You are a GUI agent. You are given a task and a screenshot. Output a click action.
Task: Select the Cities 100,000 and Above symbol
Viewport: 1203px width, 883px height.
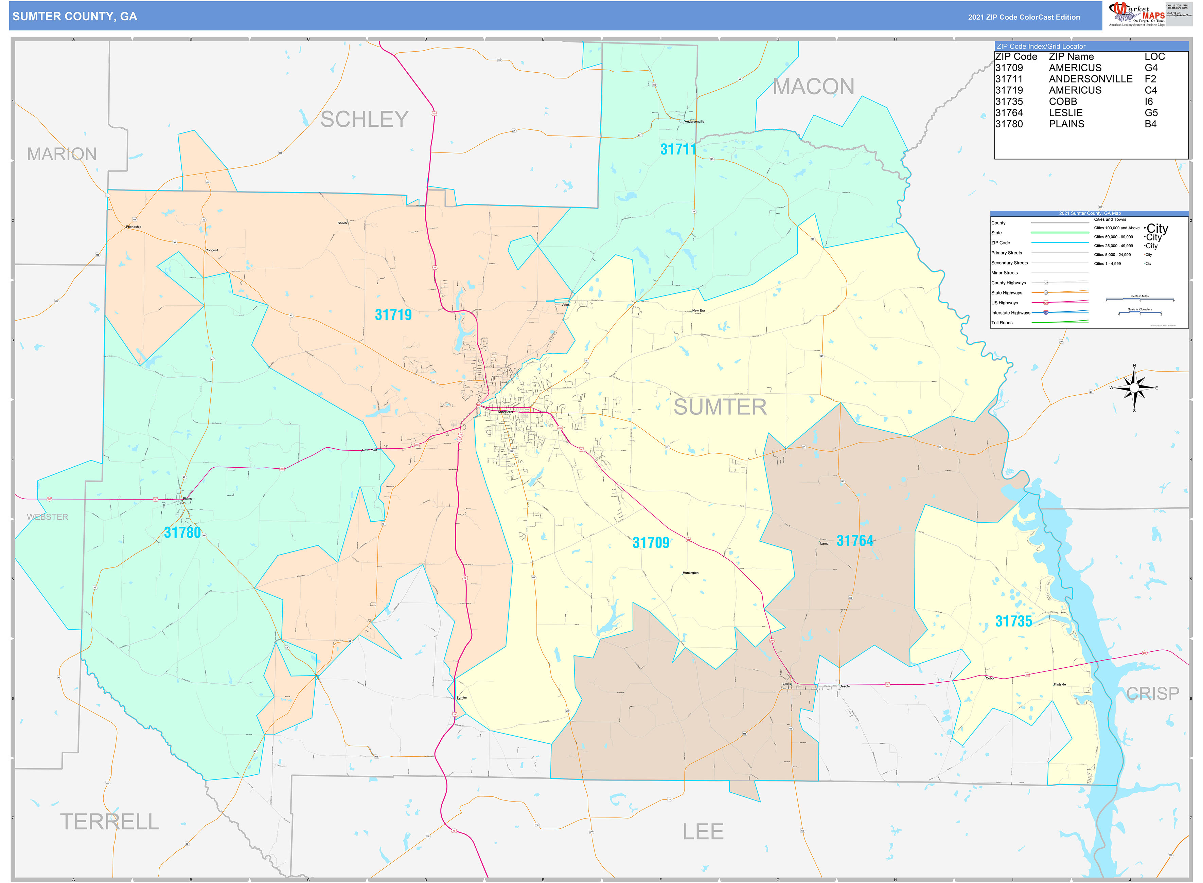click(1156, 229)
